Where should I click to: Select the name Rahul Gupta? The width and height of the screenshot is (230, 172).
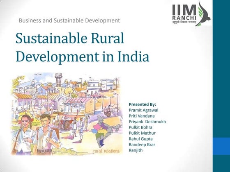140,139
